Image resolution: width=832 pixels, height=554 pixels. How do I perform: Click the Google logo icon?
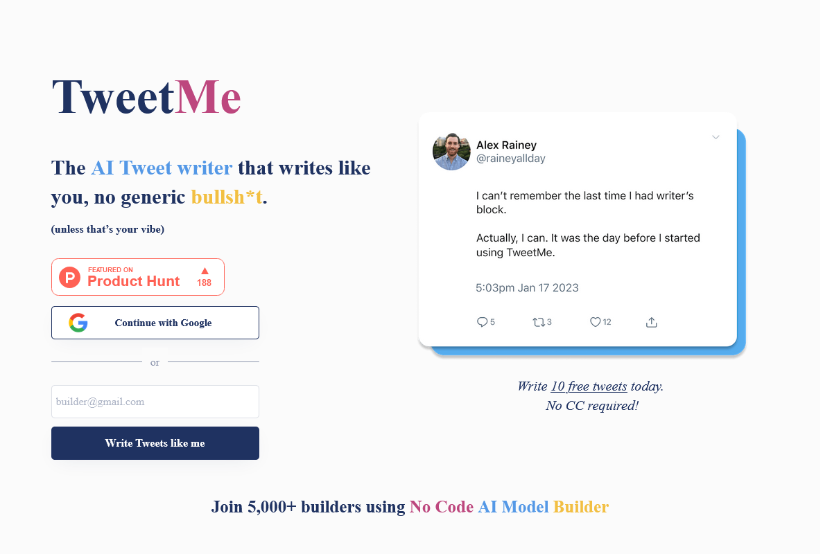point(78,323)
